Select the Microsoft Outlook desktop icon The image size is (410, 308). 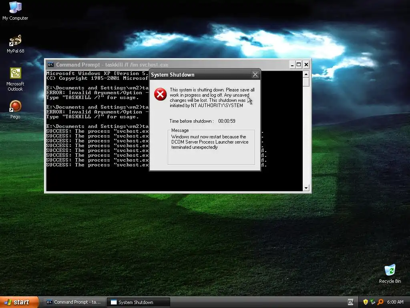pos(16,79)
